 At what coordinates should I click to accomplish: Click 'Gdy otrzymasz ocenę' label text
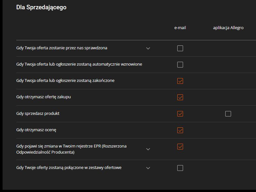[x=36, y=130]
